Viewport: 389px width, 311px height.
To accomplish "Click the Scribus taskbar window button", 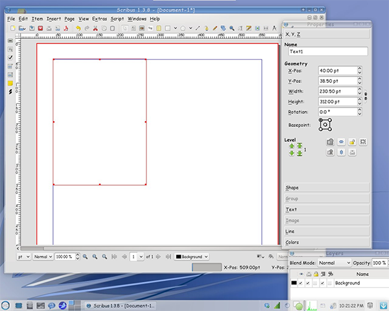I will (x=121, y=306).
